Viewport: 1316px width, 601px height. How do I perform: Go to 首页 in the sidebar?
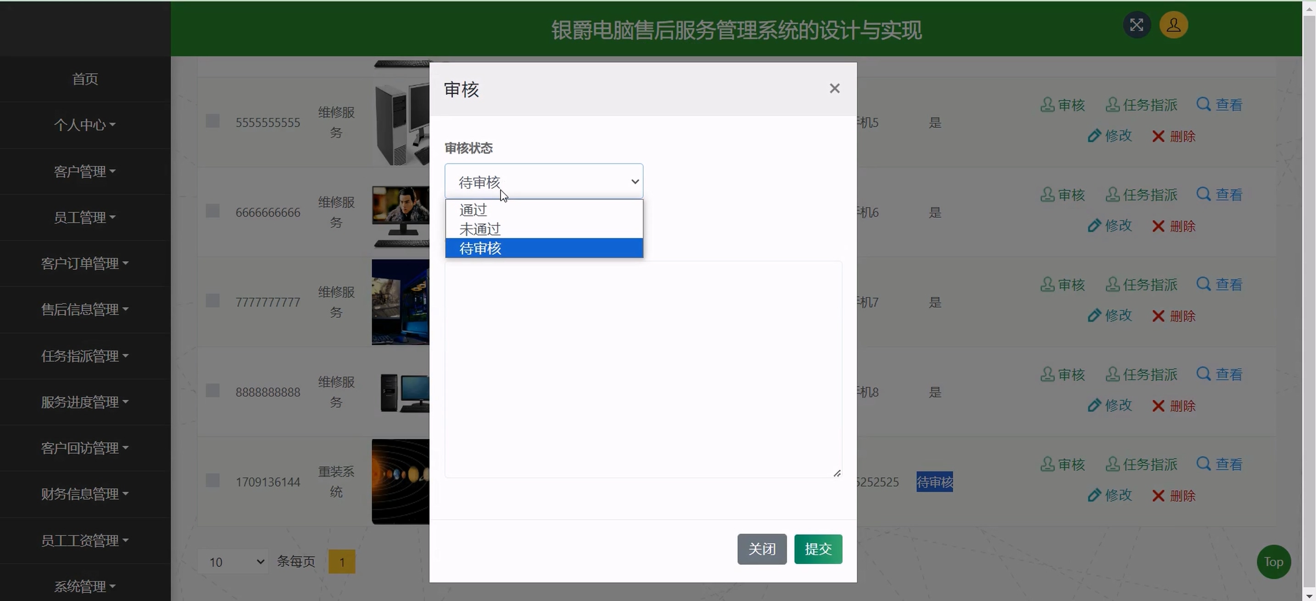[85, 79]
